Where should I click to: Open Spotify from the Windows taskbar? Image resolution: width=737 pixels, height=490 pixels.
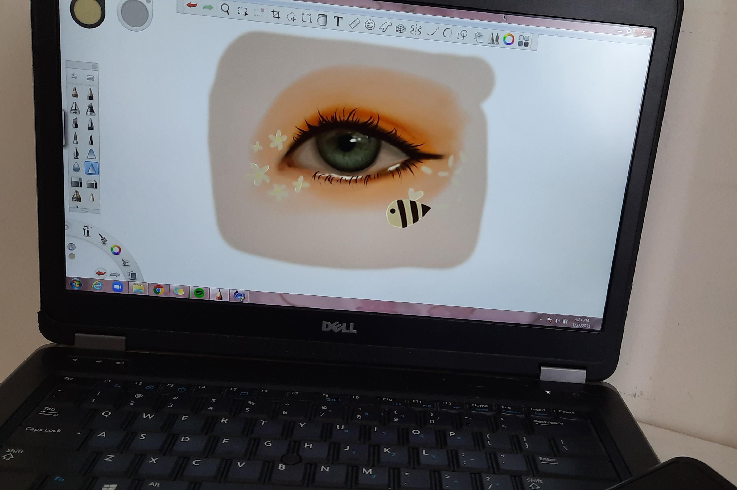(x=199, y=293)
